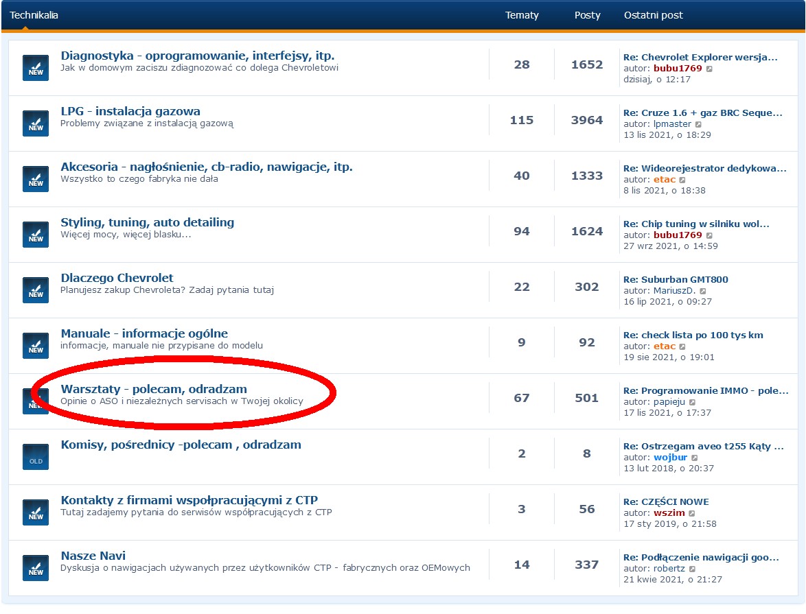Open the Akcesoria forum section
806x614 pixels.
click(207, 167)
